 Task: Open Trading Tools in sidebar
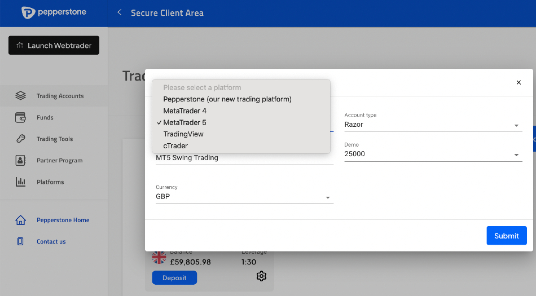(55, 139)
